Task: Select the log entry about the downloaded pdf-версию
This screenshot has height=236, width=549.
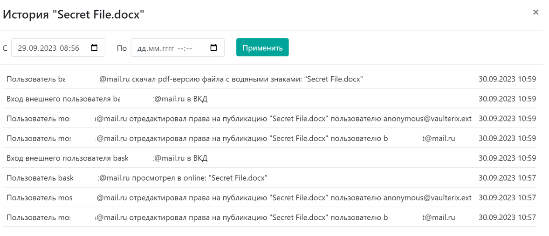Action: [233, 79]
